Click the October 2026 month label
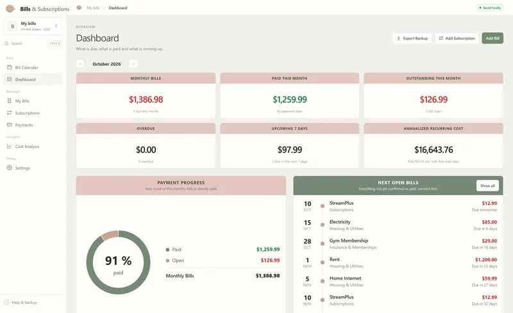The width and height of the screenshot is (513, 313). coord(106,64)
